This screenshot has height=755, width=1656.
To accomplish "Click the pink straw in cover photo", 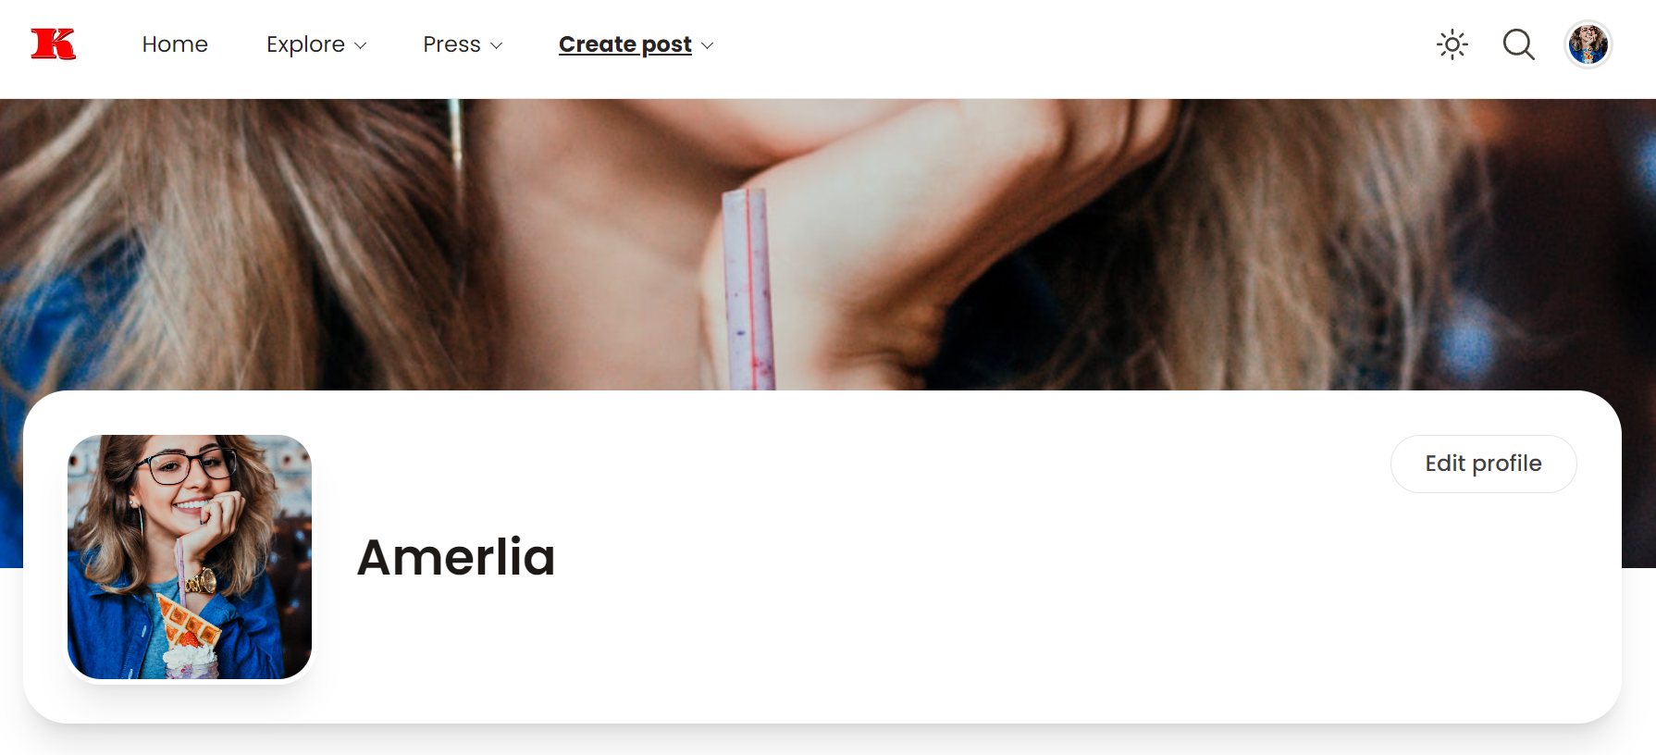I will pos(748,289).
